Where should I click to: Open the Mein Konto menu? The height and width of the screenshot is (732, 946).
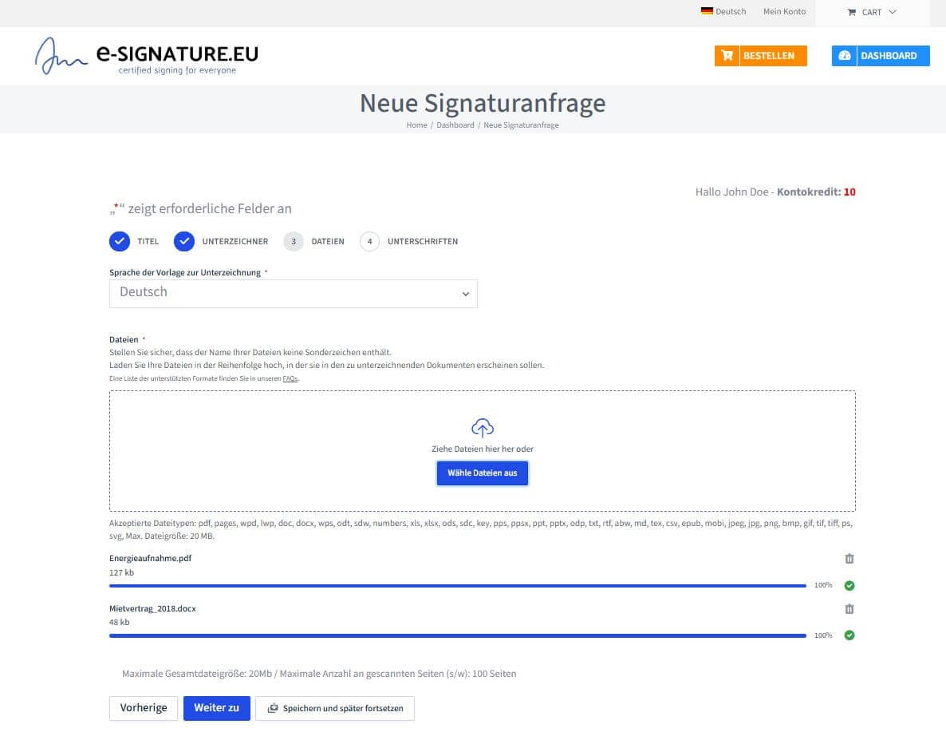pyautogui.click(x=784, y=12)
